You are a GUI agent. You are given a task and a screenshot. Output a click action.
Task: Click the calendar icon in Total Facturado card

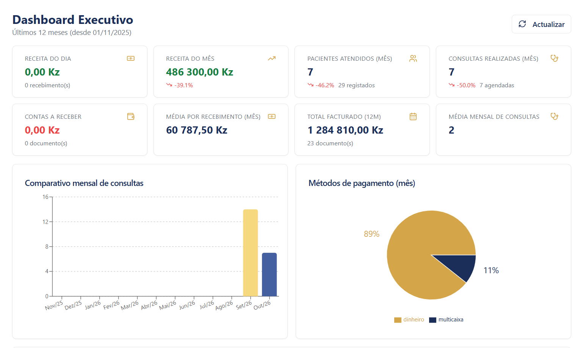click(x=413, y=117)
